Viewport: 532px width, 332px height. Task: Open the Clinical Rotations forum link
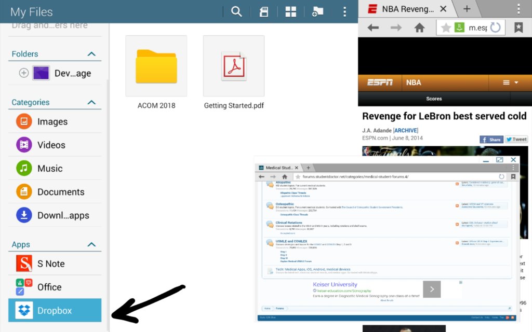coord(289,223)
